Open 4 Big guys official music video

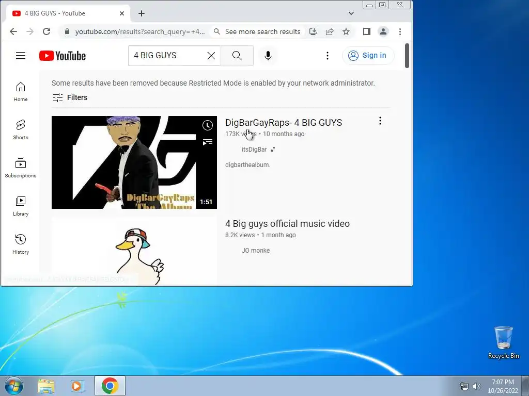(287, 224)
